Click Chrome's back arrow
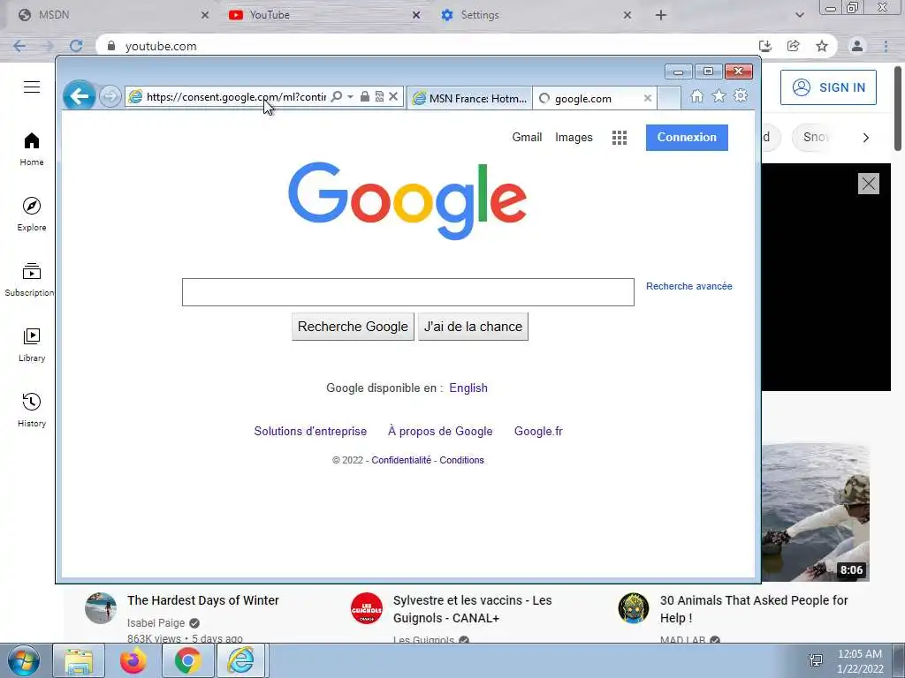This screenshot has width=905, height=678. pyautogui.click(x=19, y=46)
